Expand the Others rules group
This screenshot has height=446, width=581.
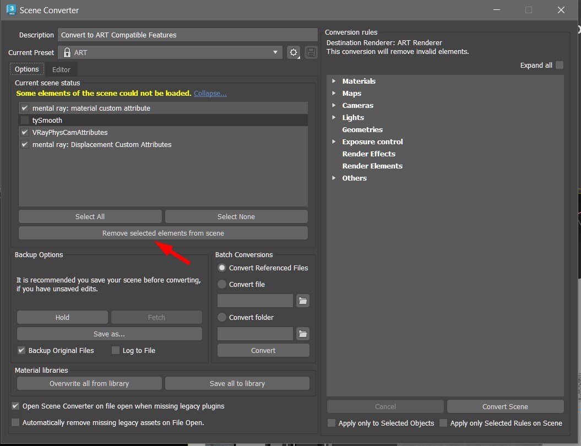click(x=334, y=178)
